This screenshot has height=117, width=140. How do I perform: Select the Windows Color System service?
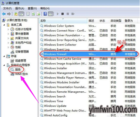59,26
